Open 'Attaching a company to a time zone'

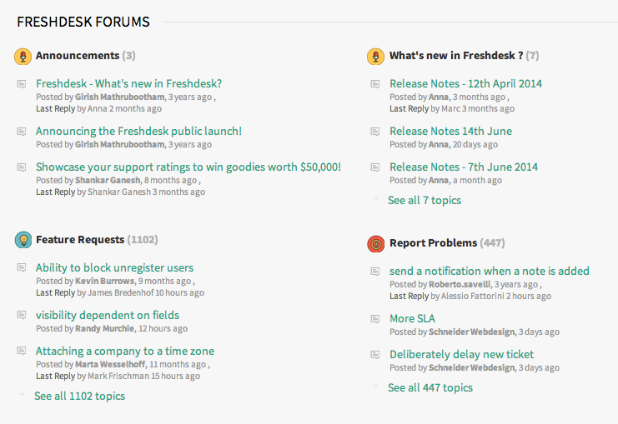[124, 351]
